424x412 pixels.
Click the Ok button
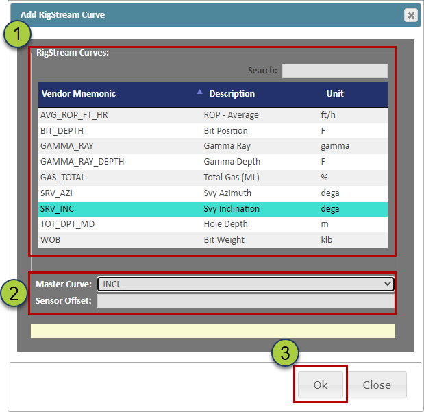321,385
